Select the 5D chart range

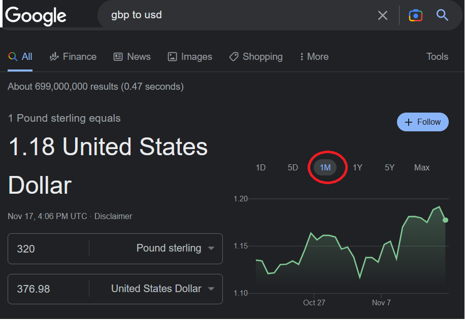(x=293, y=167)
